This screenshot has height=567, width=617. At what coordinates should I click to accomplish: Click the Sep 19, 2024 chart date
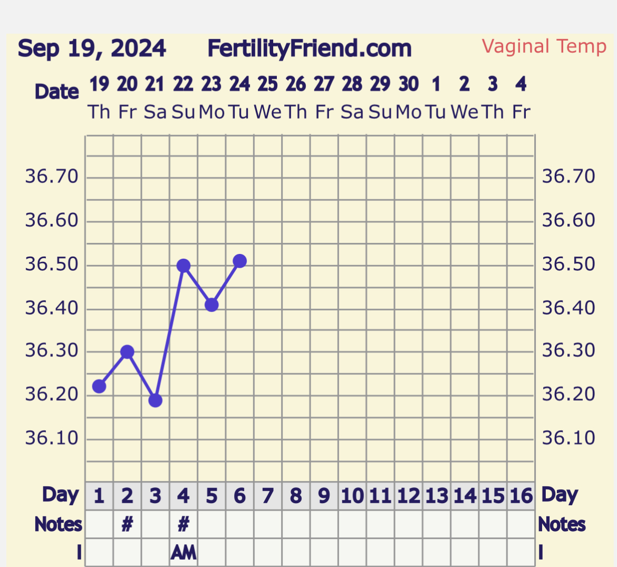click(92, 49)
